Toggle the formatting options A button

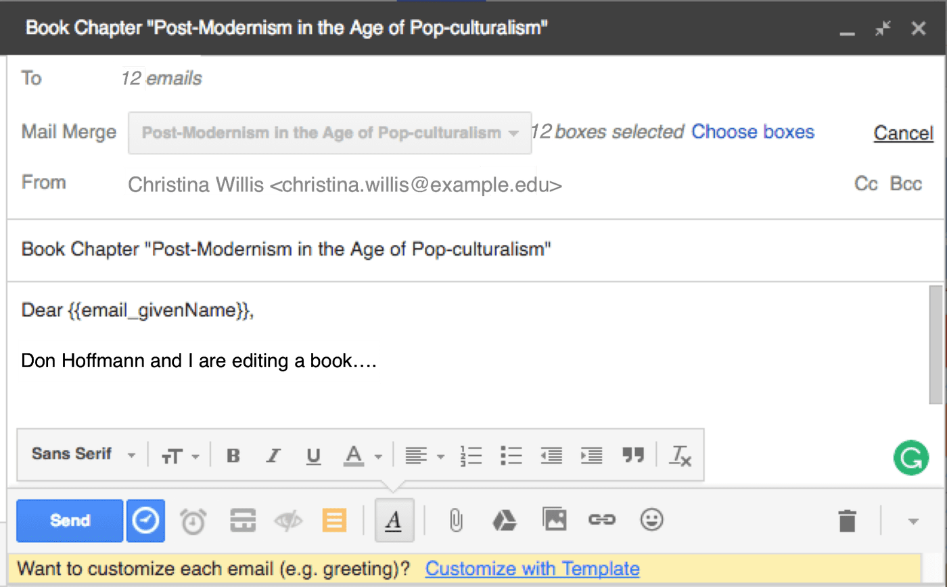click(394, 520)
